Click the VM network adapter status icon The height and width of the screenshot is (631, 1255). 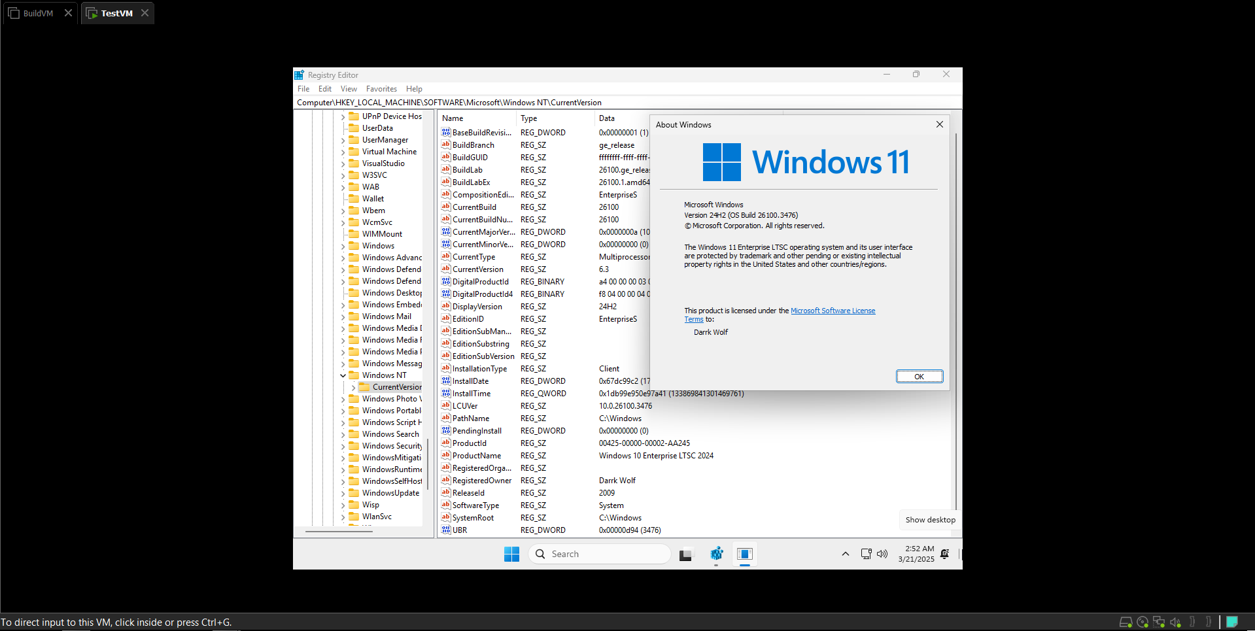(1159, 622)
